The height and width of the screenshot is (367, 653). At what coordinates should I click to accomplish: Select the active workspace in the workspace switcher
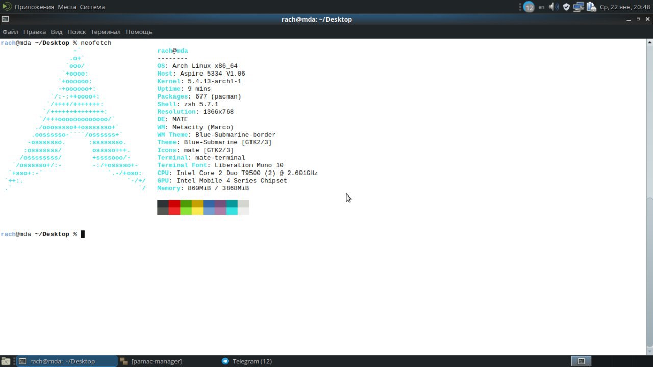point(581,361)
